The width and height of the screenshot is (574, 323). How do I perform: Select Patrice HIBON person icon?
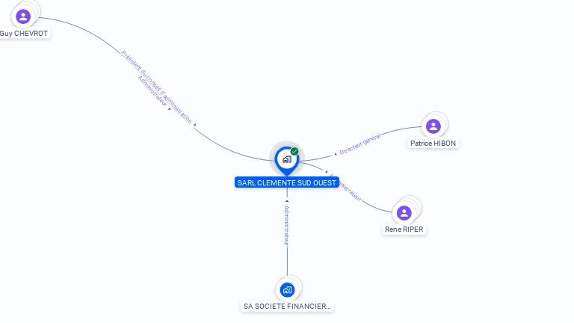(433, 126)
